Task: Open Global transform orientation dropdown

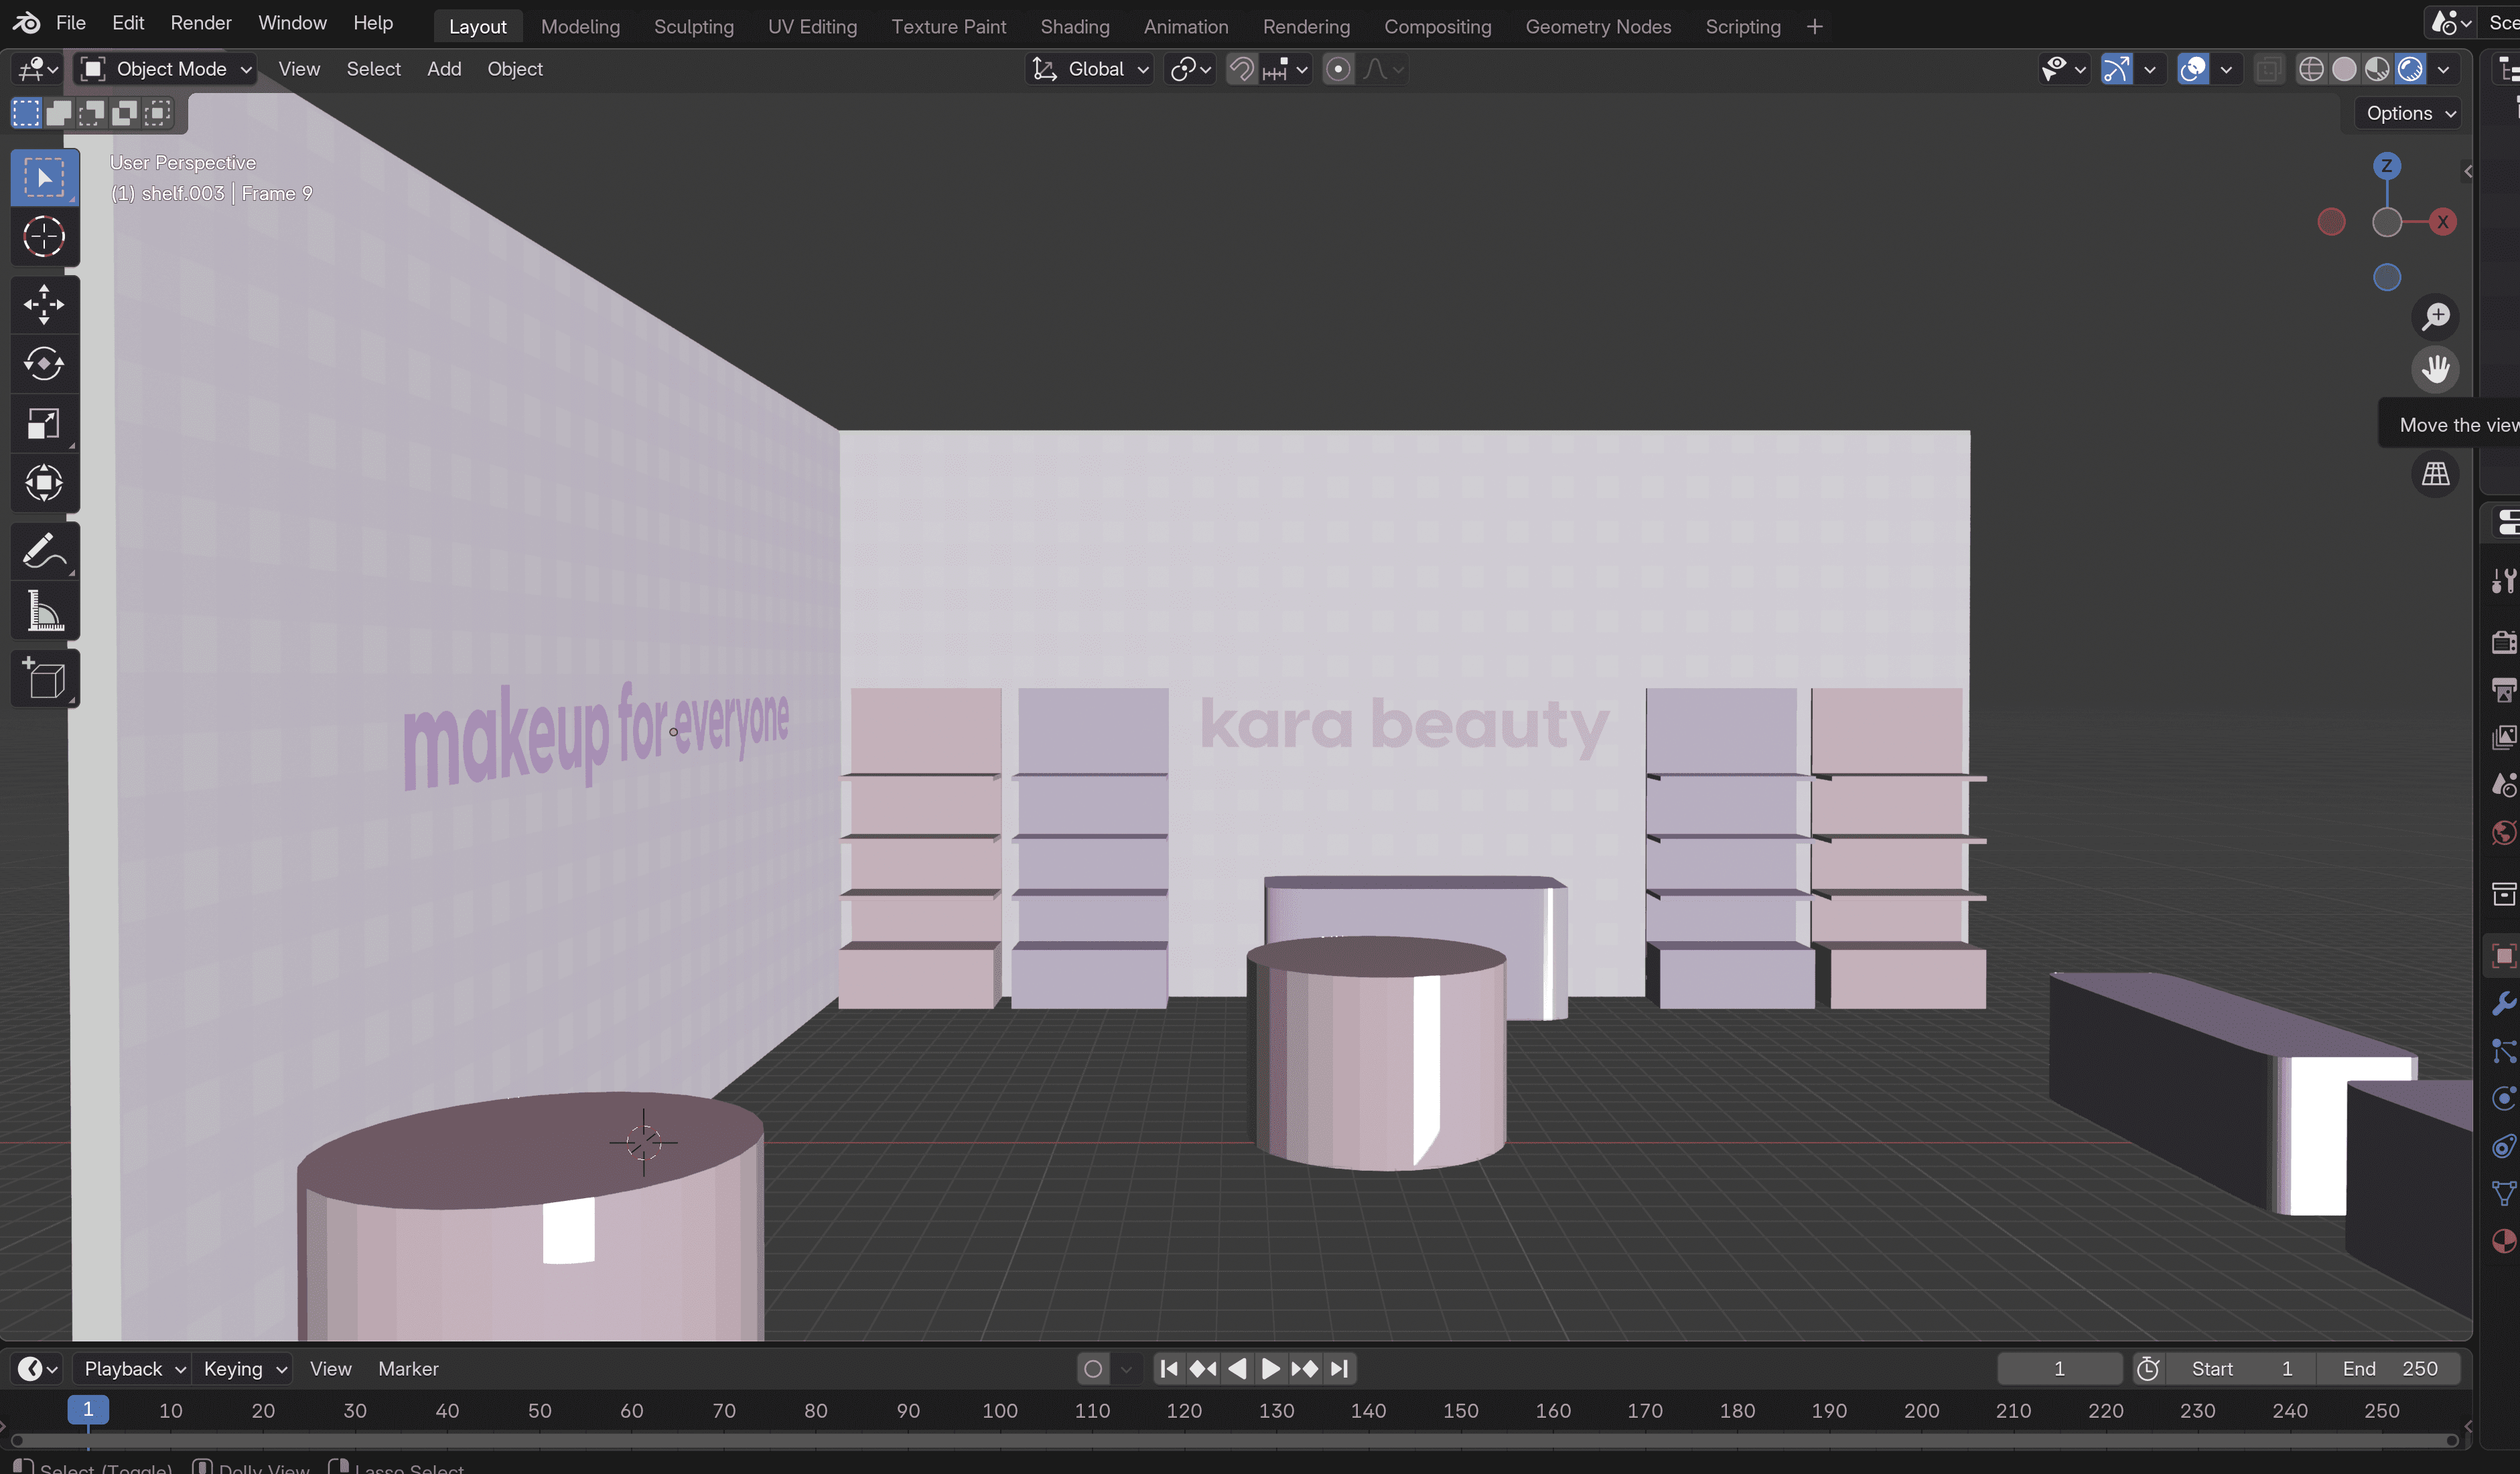Action: (1091, 69)
